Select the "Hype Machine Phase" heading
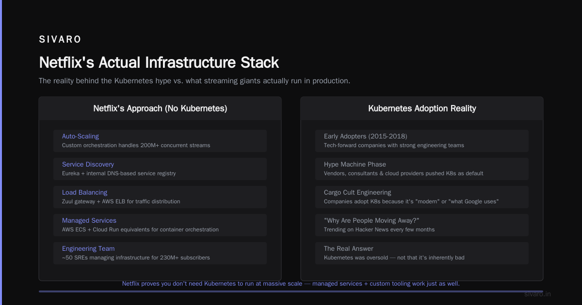582x305 pixels. [355, 165]
